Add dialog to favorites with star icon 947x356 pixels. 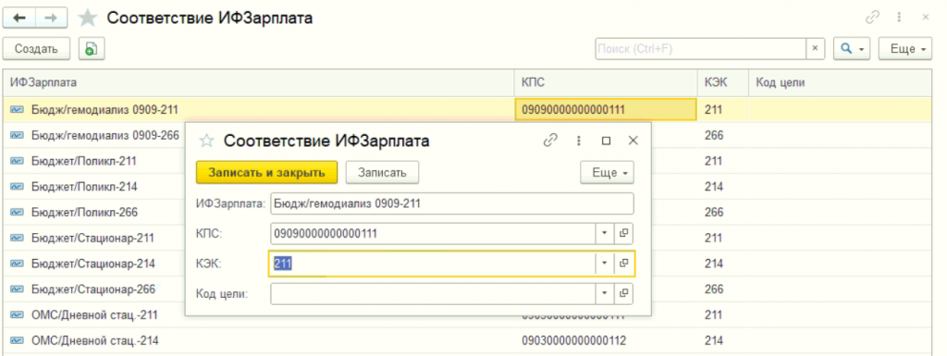click(x=206, y=141)
